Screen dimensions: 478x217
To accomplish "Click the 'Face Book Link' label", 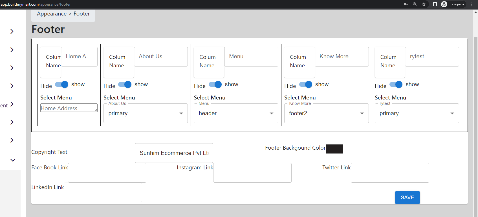I will point(50,167).
